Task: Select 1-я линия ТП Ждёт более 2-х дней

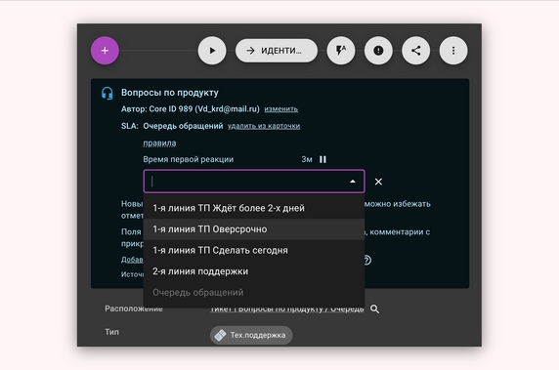Action: pyautogui.click(x=254, y=208)
